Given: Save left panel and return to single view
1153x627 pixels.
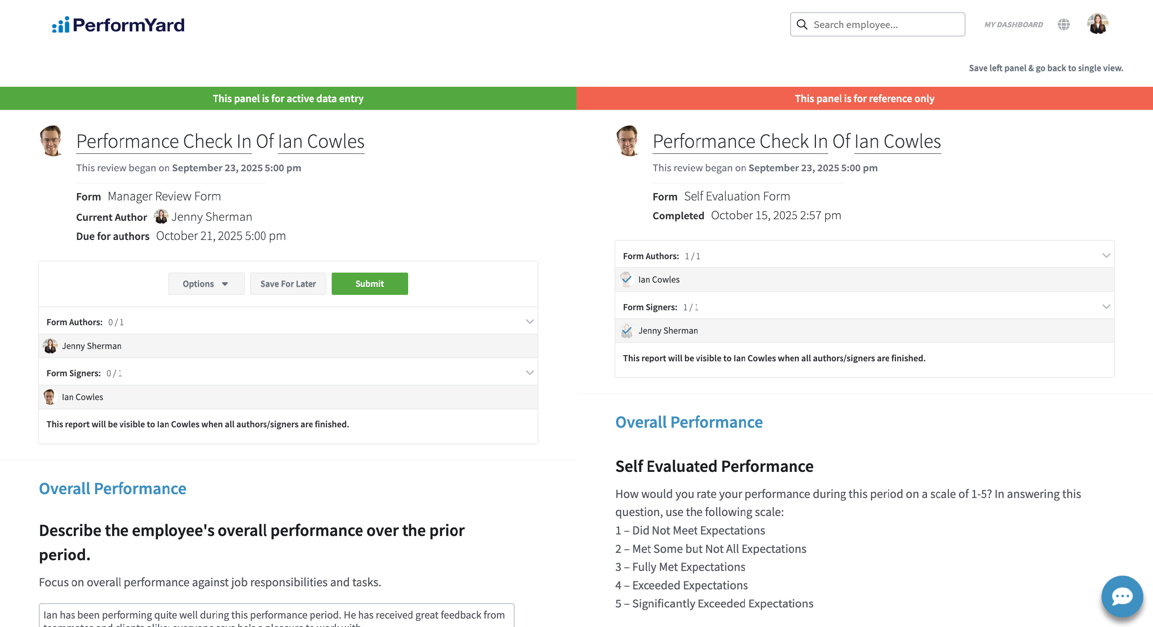Looking at the screenshot, I should pyautogui.click(x=1045, y=68).
